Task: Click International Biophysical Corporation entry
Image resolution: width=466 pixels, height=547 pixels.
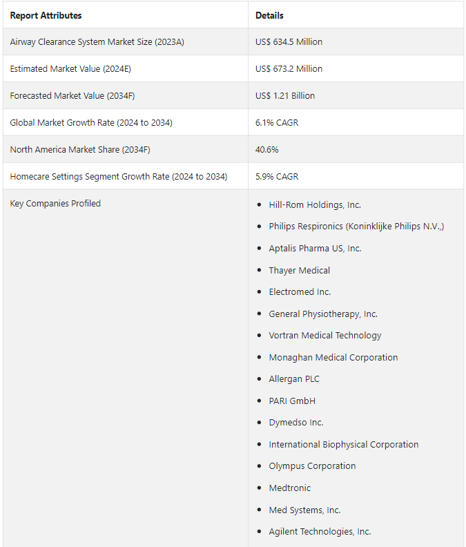Action: (x=343, y=445)
